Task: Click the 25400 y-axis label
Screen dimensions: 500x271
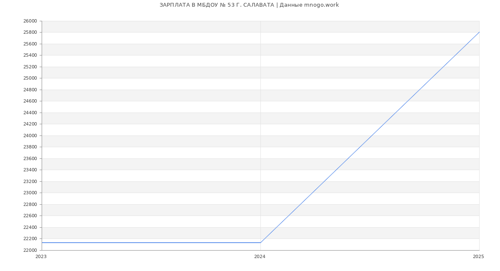Action: pyautogui.click(x=30, y=55)
